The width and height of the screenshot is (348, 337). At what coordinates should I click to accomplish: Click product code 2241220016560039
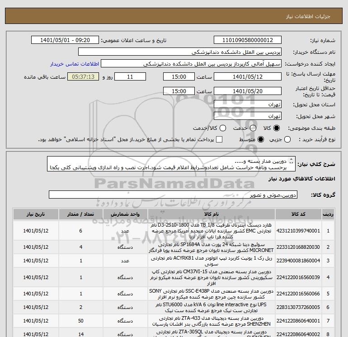pyautogui.click(x=298, y=277)
